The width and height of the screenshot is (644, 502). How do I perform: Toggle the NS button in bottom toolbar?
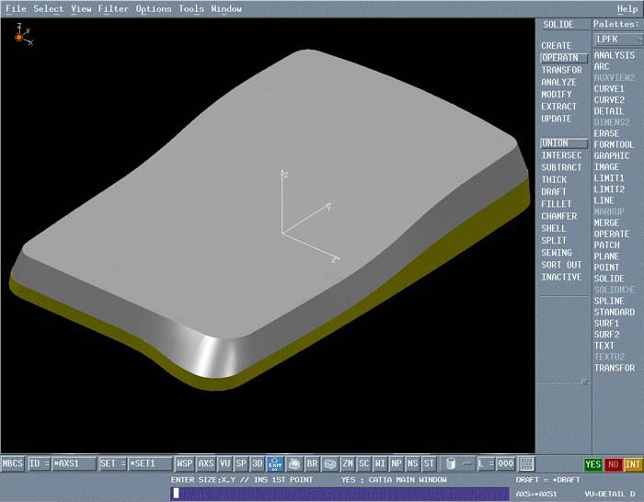pos(412,463)
